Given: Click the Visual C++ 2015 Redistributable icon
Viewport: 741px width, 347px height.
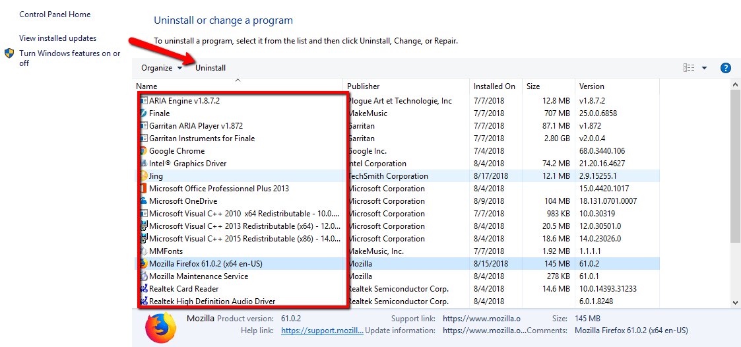Looking at the screenshot, I should coord(144,239).
